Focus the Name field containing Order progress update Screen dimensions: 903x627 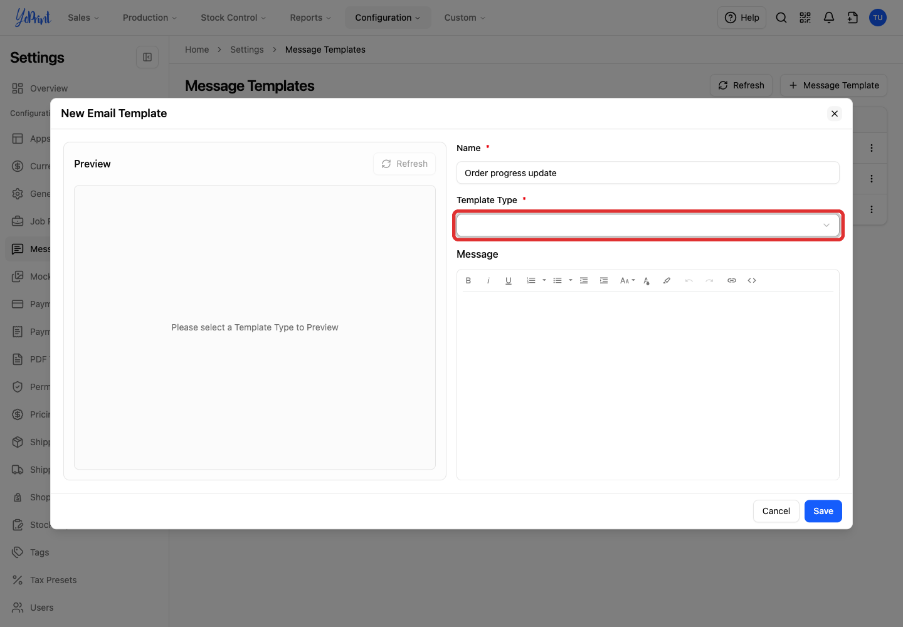click(648, 173)
